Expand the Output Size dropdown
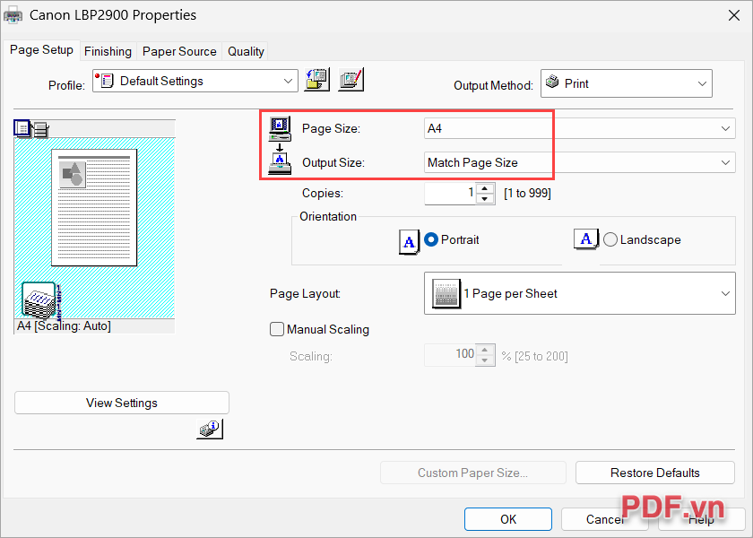The image size is (753, 538). point(579,162)
